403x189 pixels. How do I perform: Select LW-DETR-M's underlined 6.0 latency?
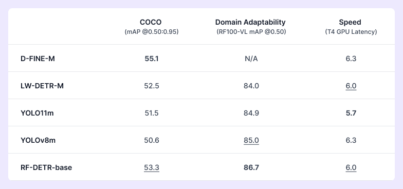tap(351, 86)
